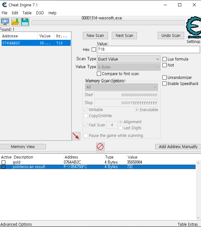Click the Undo Scan button

click(171, 35)
